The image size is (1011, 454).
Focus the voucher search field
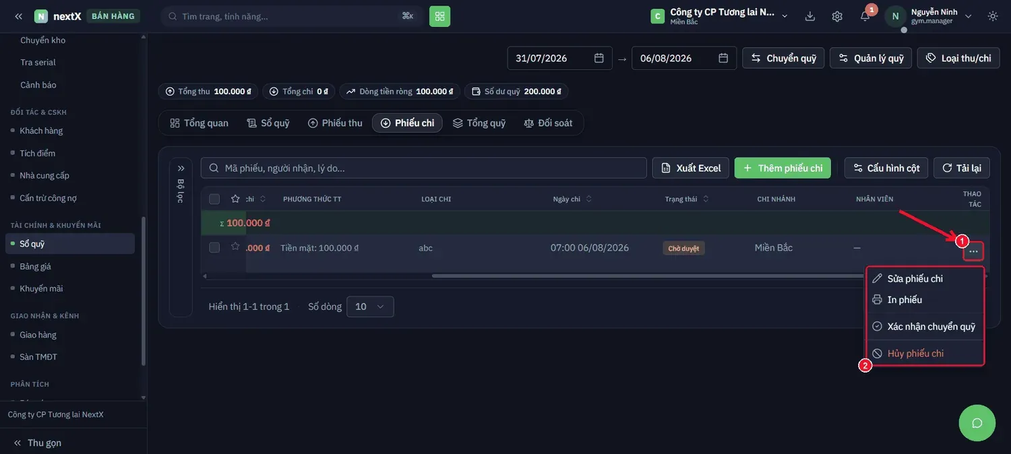click(x=424, y=168)
